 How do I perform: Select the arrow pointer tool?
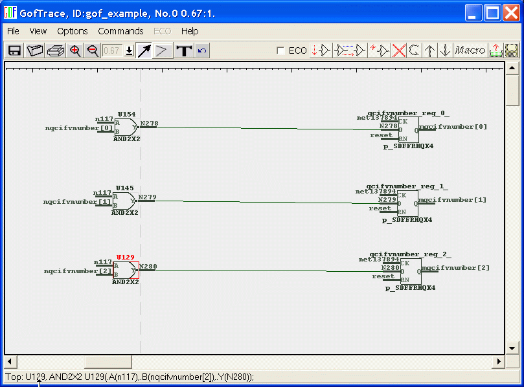(144, 50)
